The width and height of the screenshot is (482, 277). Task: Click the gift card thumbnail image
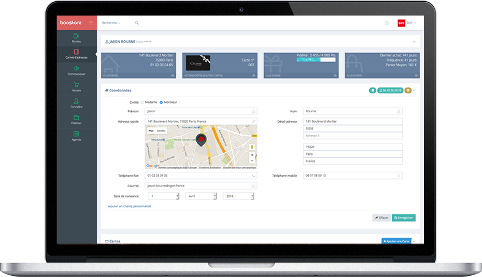point(198,63)
